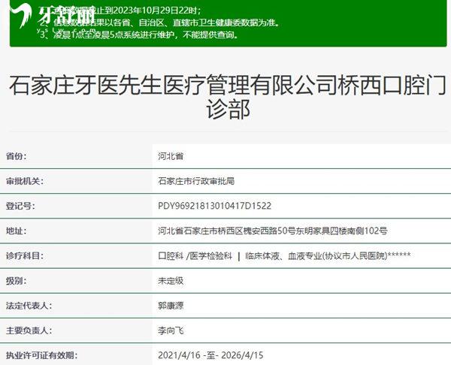Image resolution: width=451 pixels, height=365 pixels.
Task: Select the name 郭康源
Action: click(171, 306)
